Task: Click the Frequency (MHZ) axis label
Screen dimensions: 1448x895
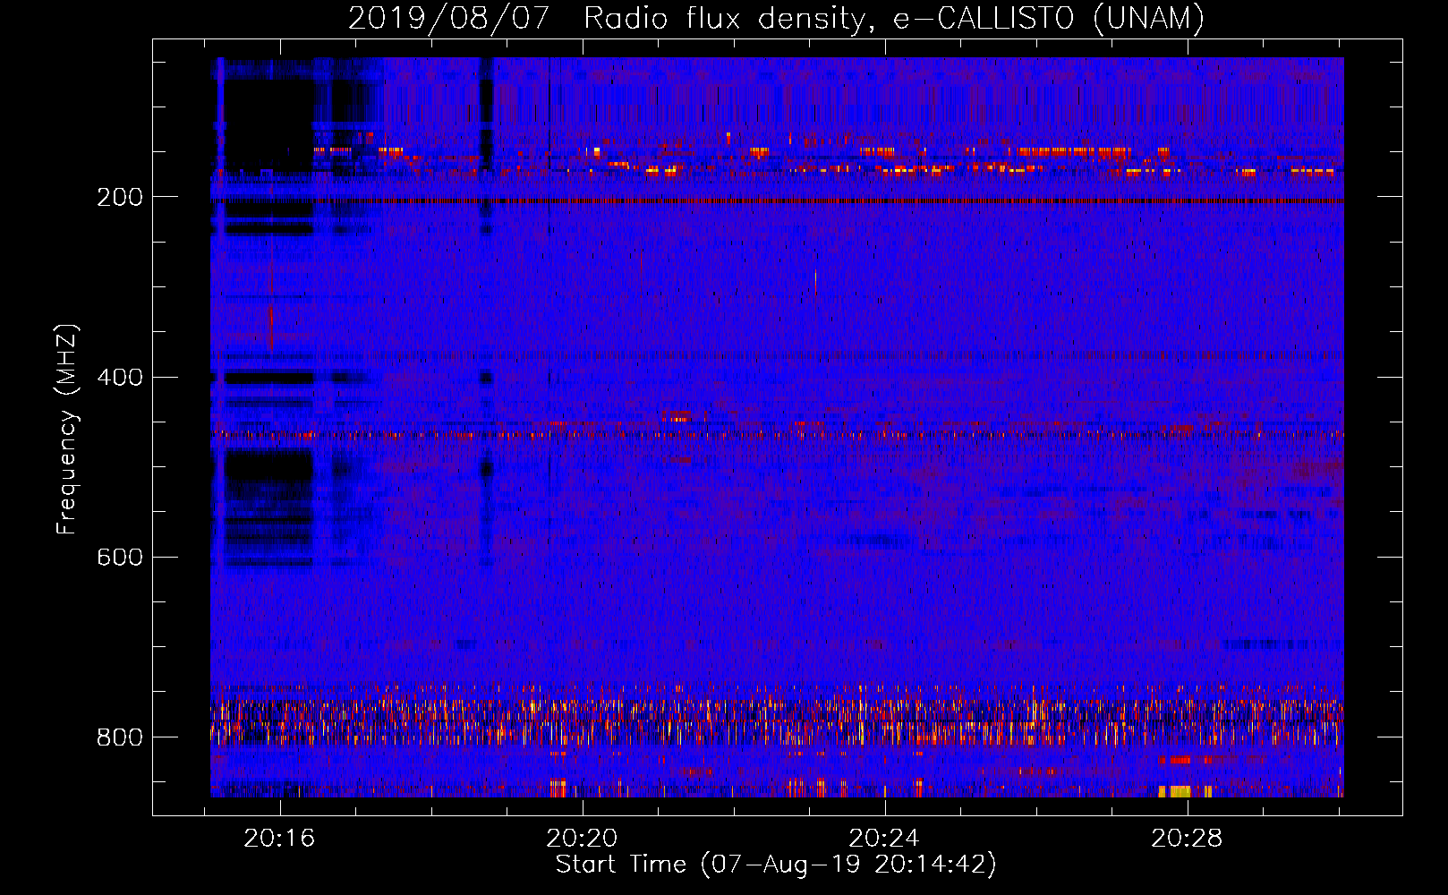Action: [67, 430]
